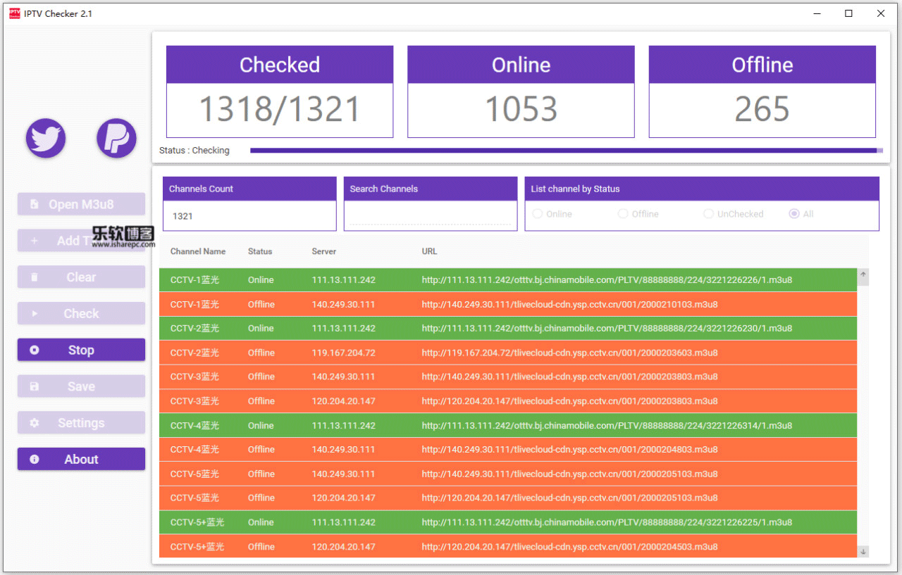Open the Twitter bird icon link
The width and height of the screenshot is (902, 575).
coord(46,138)
